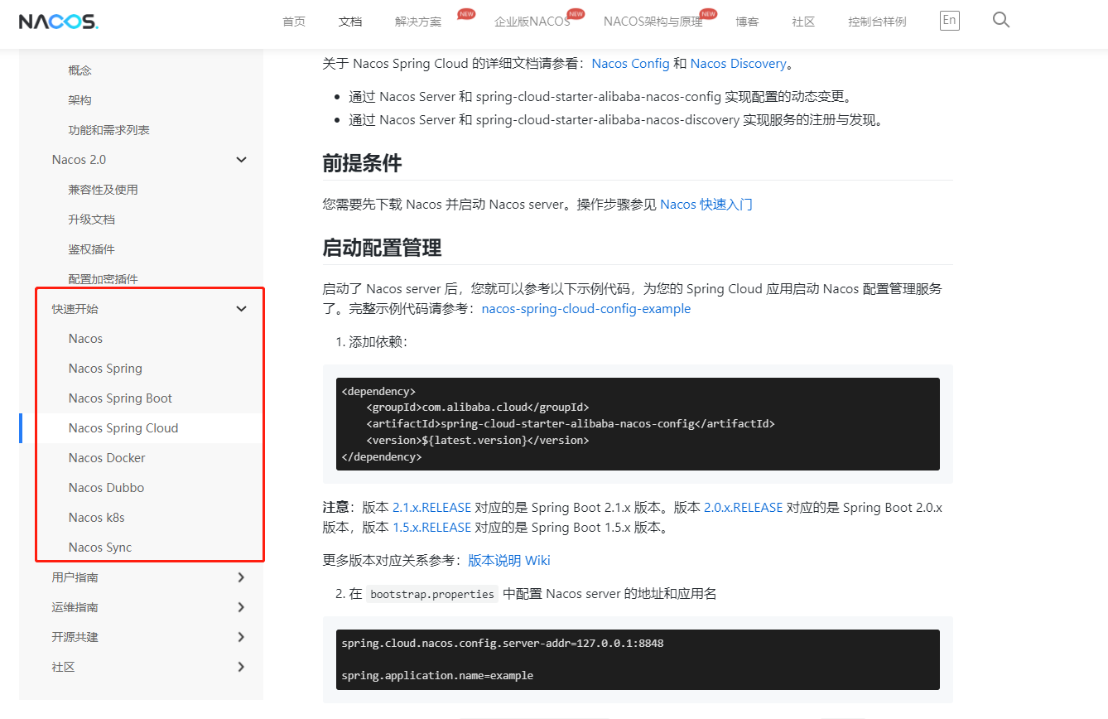
Task: Click the 开源共建 sidebar label
Action: [75, 637]
